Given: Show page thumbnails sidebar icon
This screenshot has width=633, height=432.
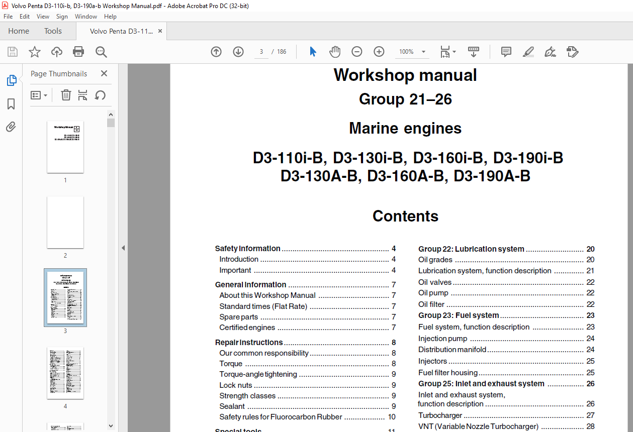Looking at the screenshot, I should [11, 80].
